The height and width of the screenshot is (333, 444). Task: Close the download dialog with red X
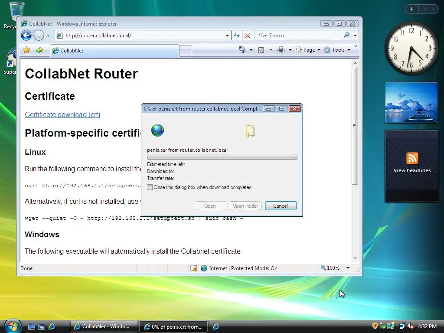pos(294,109)
